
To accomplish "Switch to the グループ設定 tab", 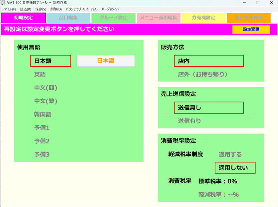I will pyautogui.click(x=114, y=18).
